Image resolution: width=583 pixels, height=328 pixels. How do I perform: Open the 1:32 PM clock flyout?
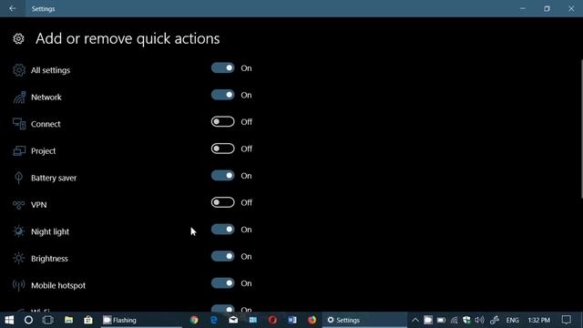tap(538, 320)
